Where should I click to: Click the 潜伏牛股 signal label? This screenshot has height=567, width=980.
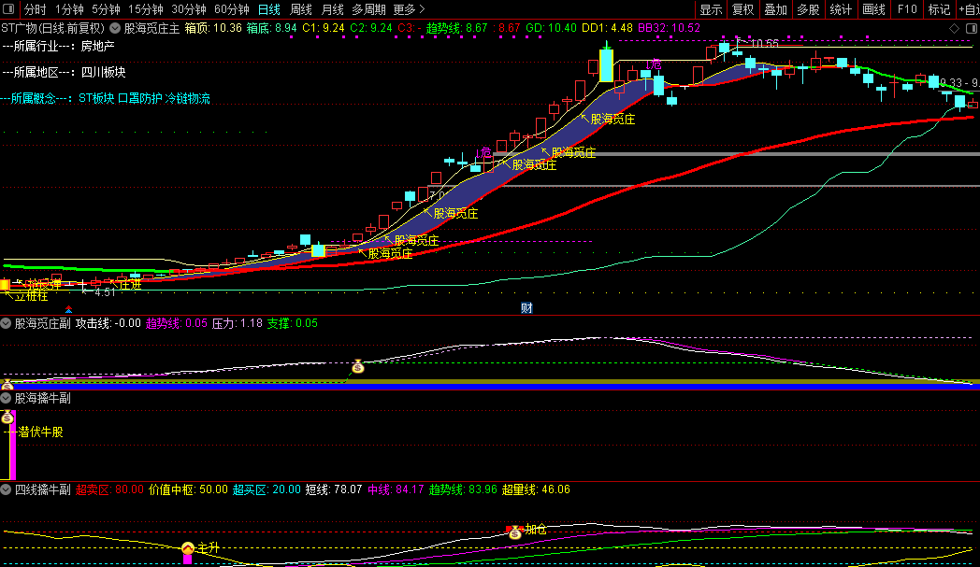click(x=40, y=432)
